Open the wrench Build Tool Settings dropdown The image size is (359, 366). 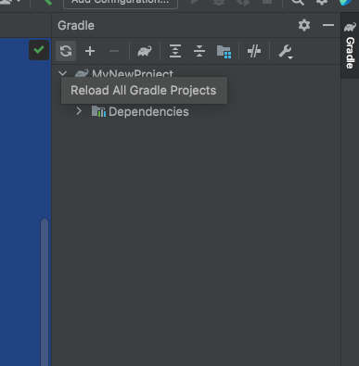coord(286,52)
